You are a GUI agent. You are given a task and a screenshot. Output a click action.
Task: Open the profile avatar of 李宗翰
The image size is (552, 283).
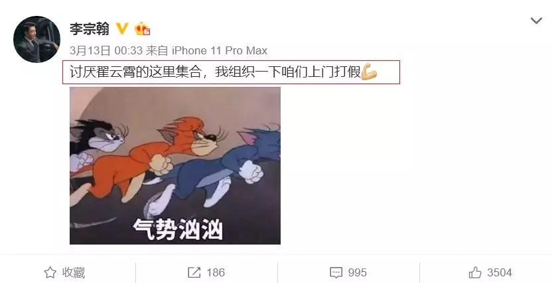[36, 39]
